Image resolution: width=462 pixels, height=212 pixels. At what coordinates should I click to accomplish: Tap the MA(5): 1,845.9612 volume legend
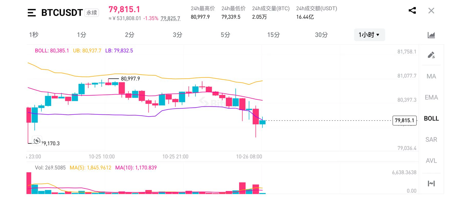coord(91,168)
